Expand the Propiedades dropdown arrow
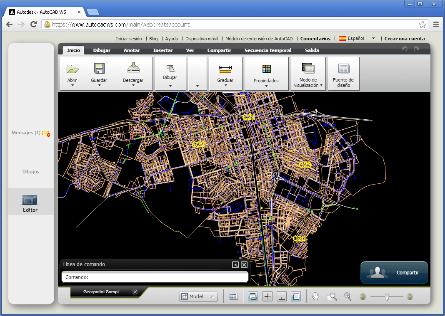Image resolution: width=445 pixels, height=316 pixels. pos(266,86)
